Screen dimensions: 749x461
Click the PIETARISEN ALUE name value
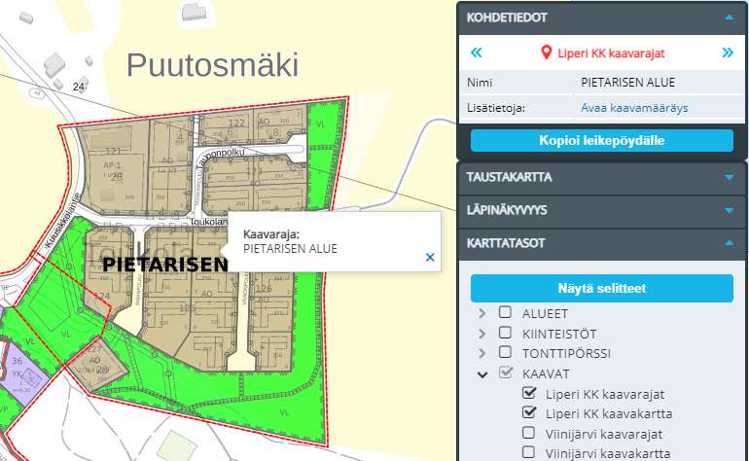627,83
